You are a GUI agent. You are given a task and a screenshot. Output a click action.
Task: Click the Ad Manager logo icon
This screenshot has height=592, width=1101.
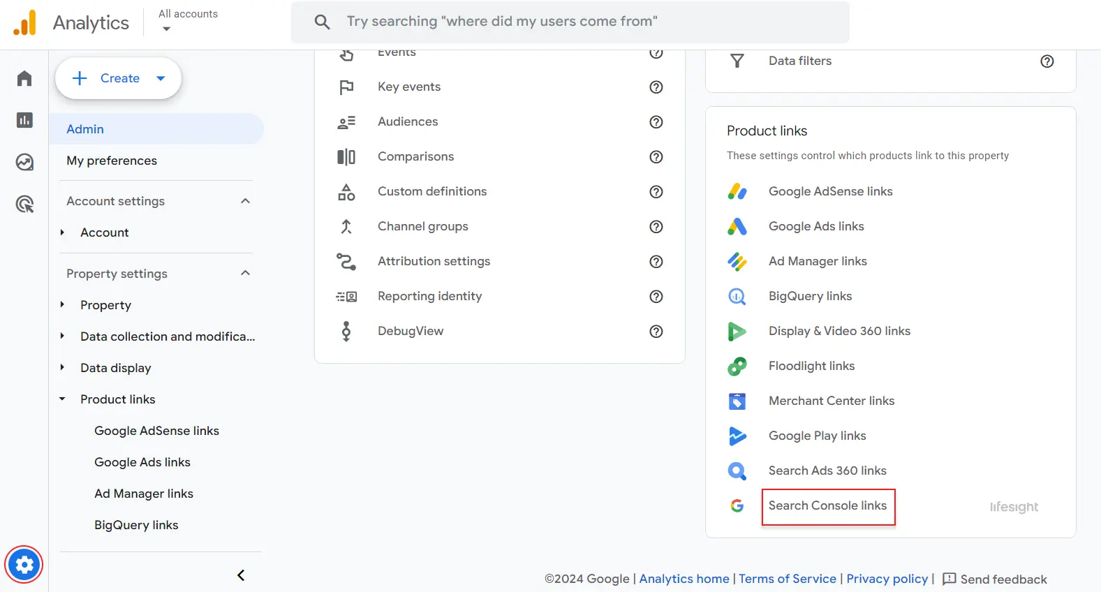737,261
